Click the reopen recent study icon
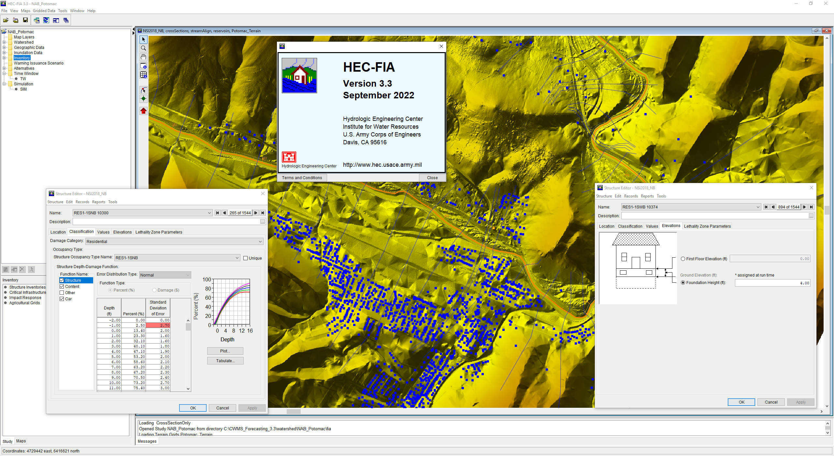834x456 pixels. [16, 20]
